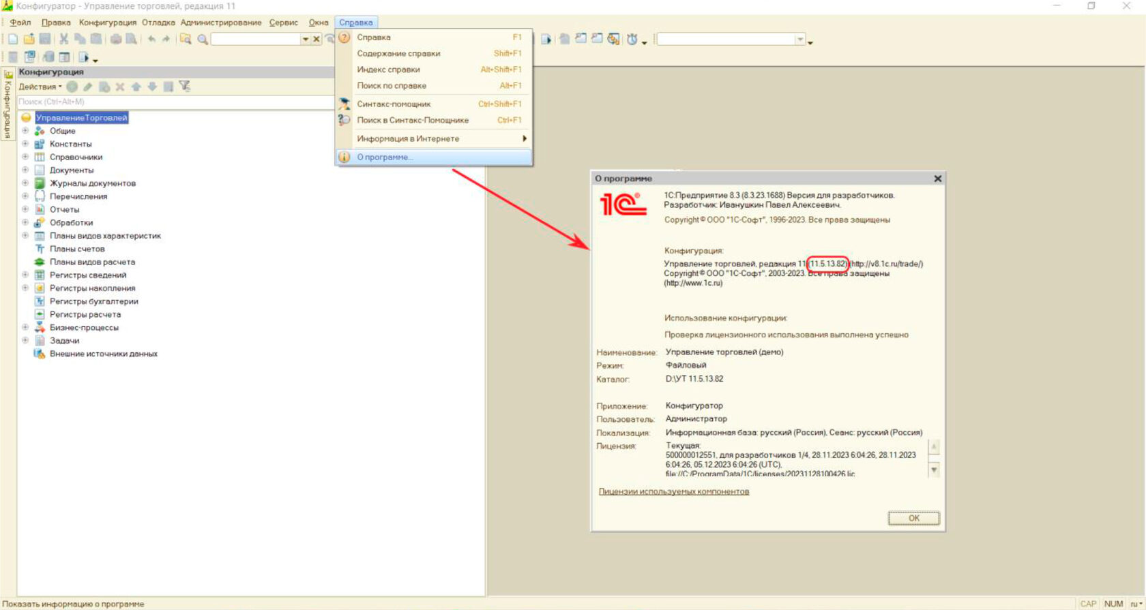Select Синтакс-помощник menu item
Viewport: 1146px width, 610px height.
[x=434, y=104]
